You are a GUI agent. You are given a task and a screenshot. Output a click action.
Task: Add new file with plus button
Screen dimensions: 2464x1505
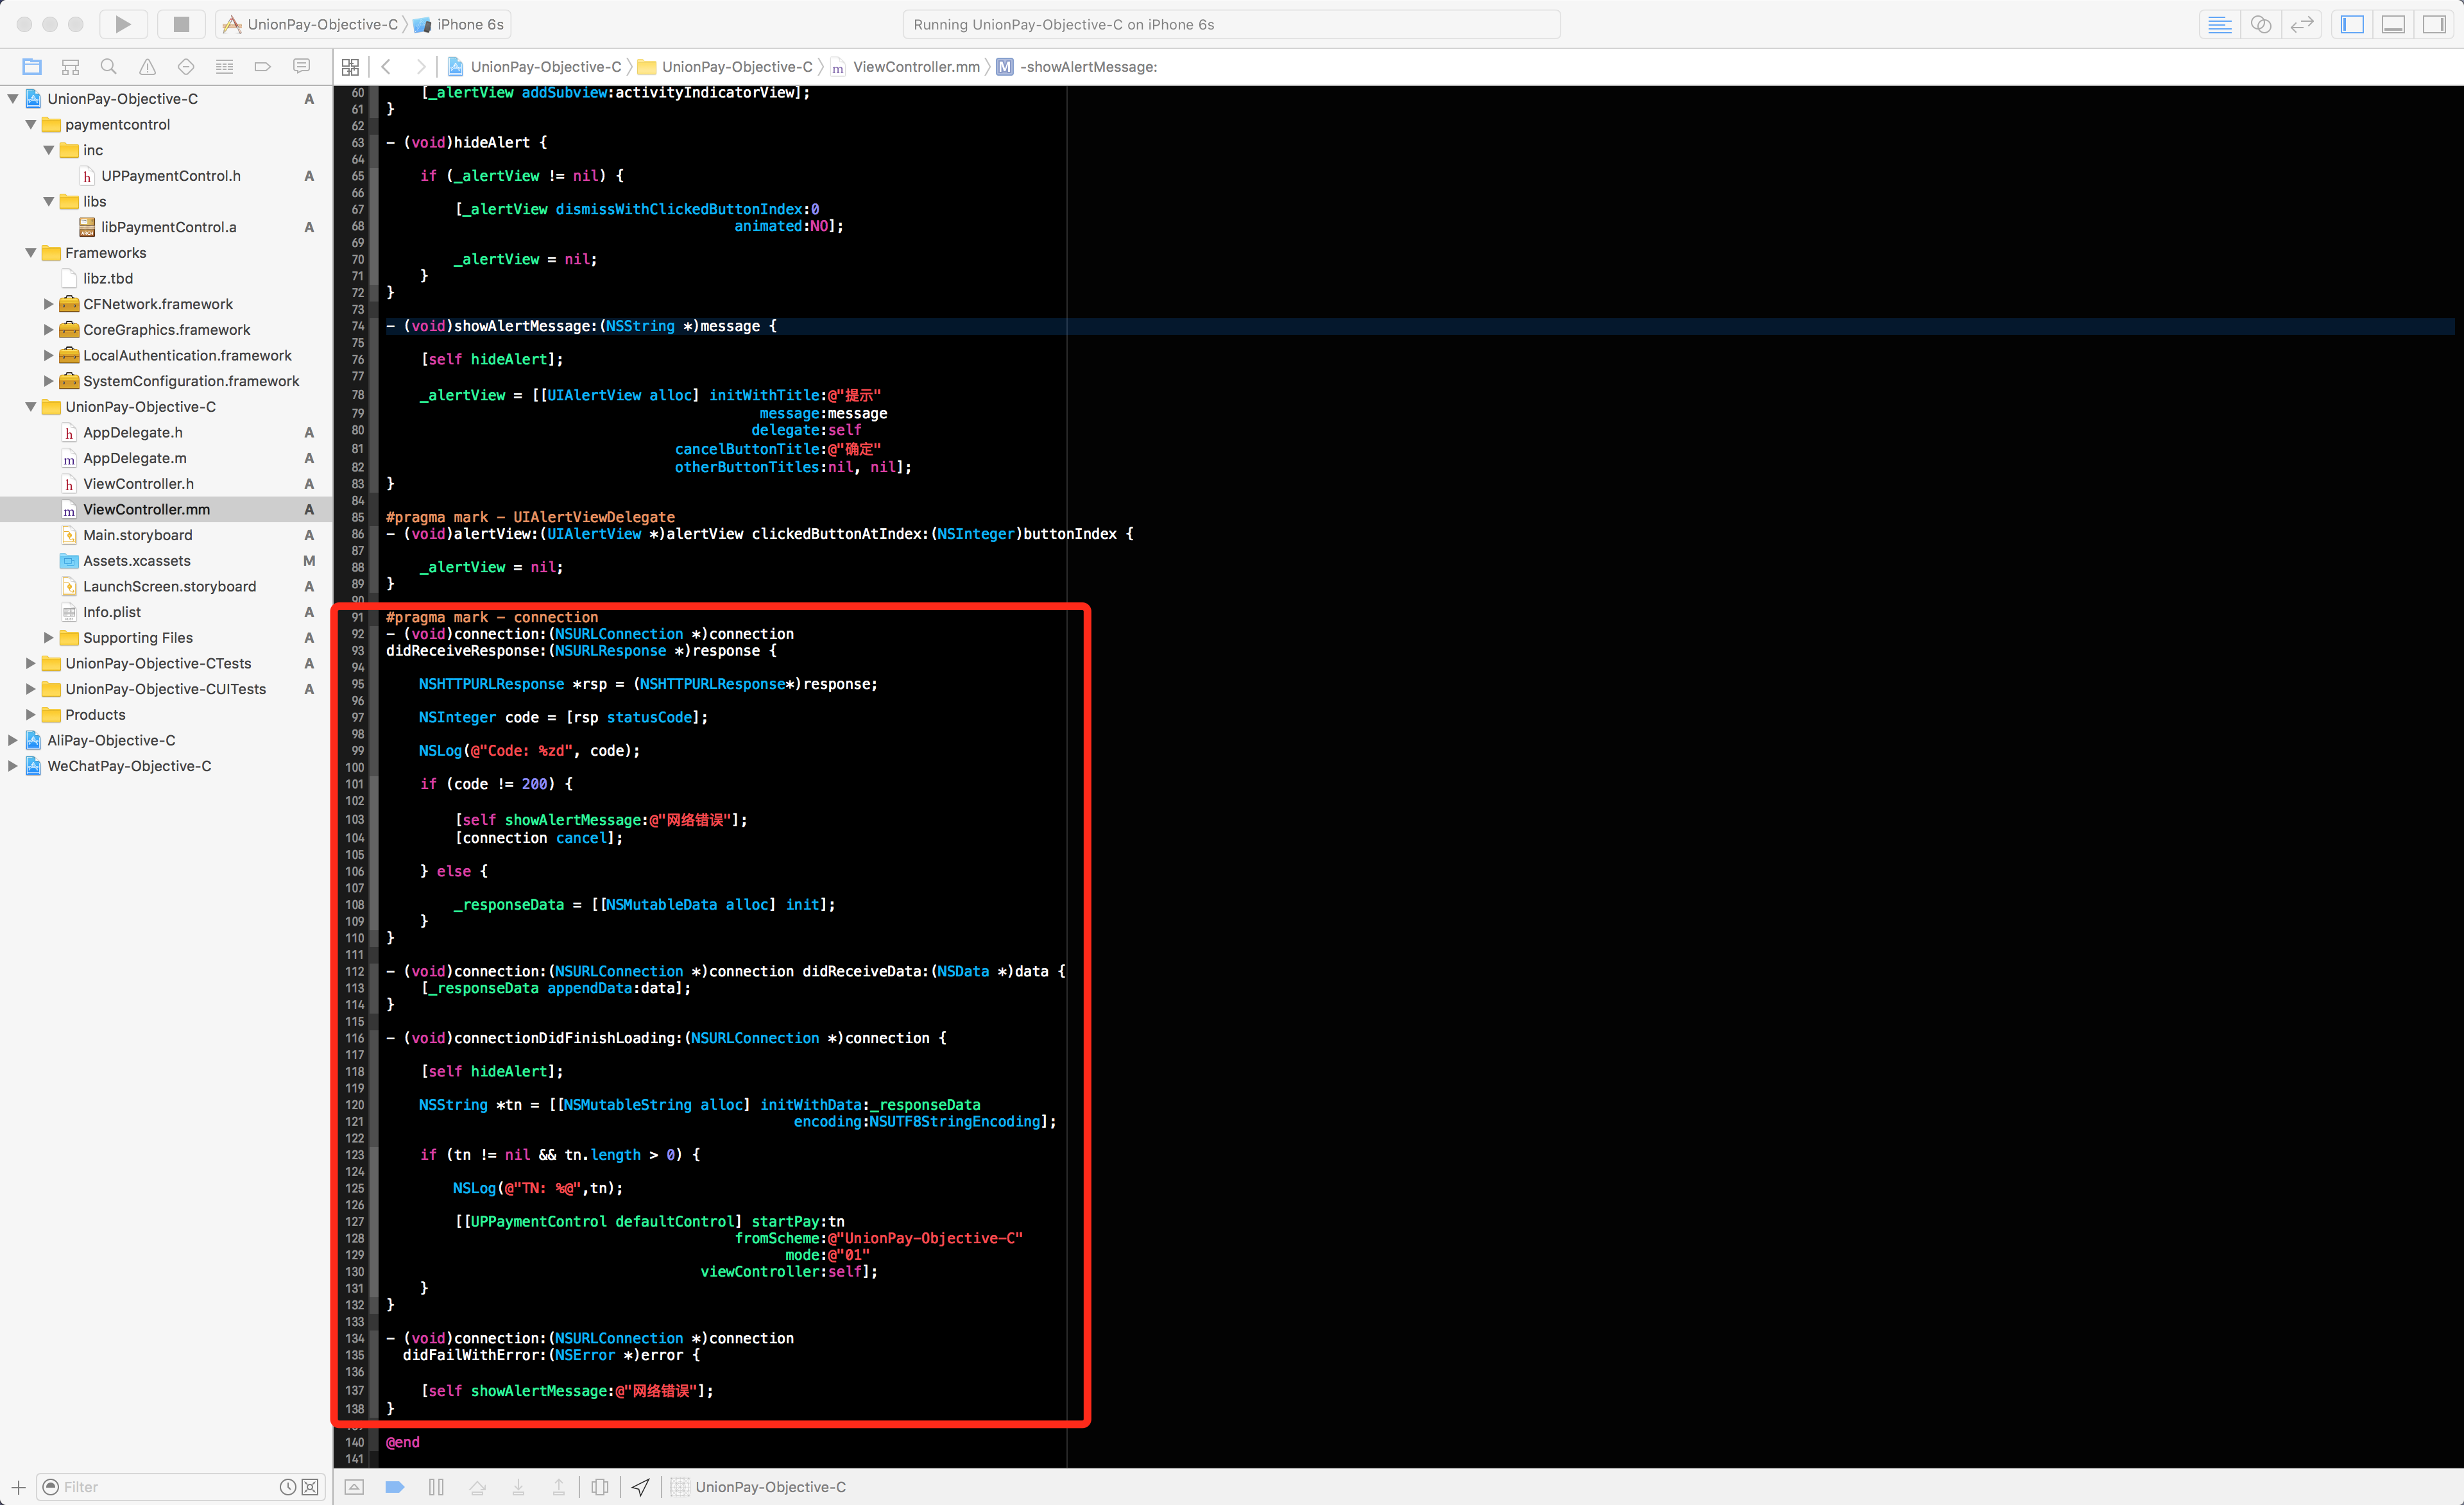coord(18,1487)
